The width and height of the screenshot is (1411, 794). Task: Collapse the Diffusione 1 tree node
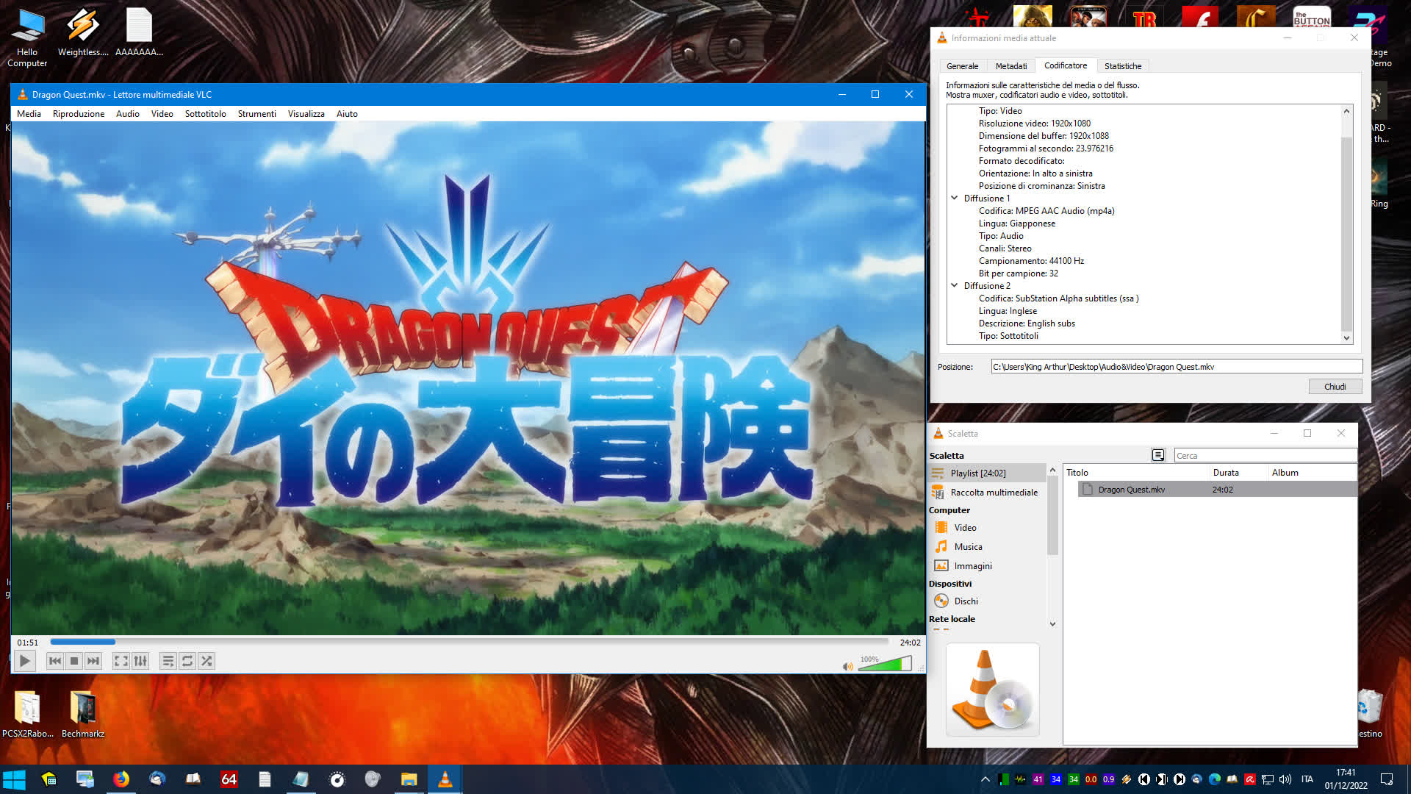[x=955, y=198]
